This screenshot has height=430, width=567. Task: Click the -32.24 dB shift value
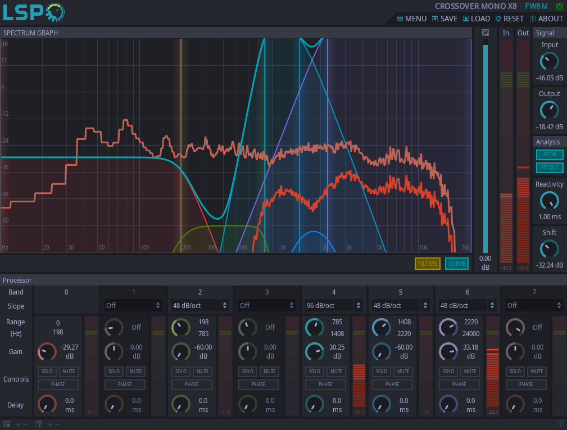(549, 265)
